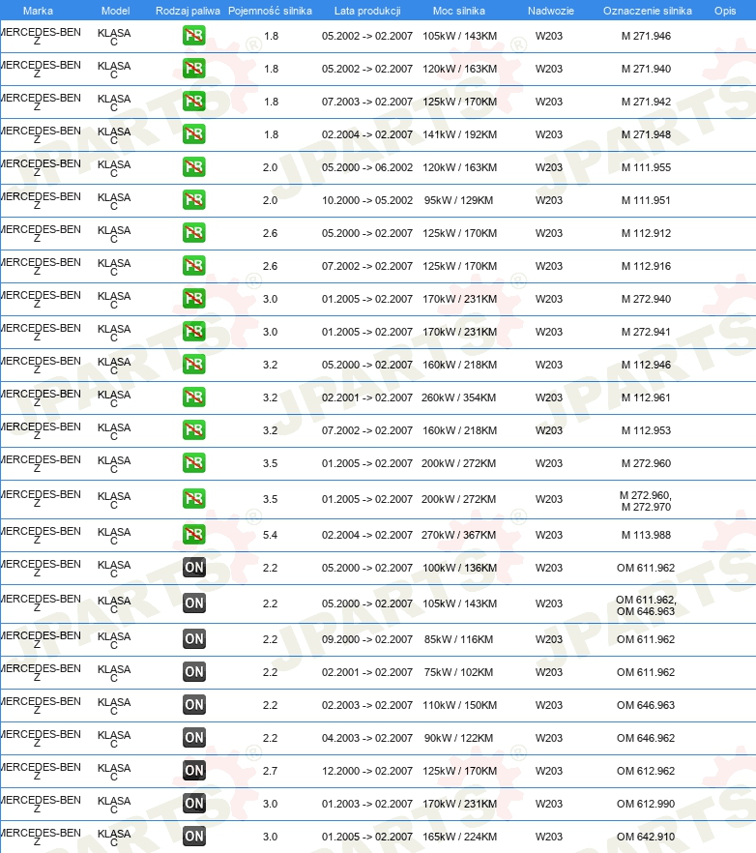The height and width of the screenshot is (853, 756).
Task: Click petrol icon in M 112.946 row
Action: tap(194, 364)
